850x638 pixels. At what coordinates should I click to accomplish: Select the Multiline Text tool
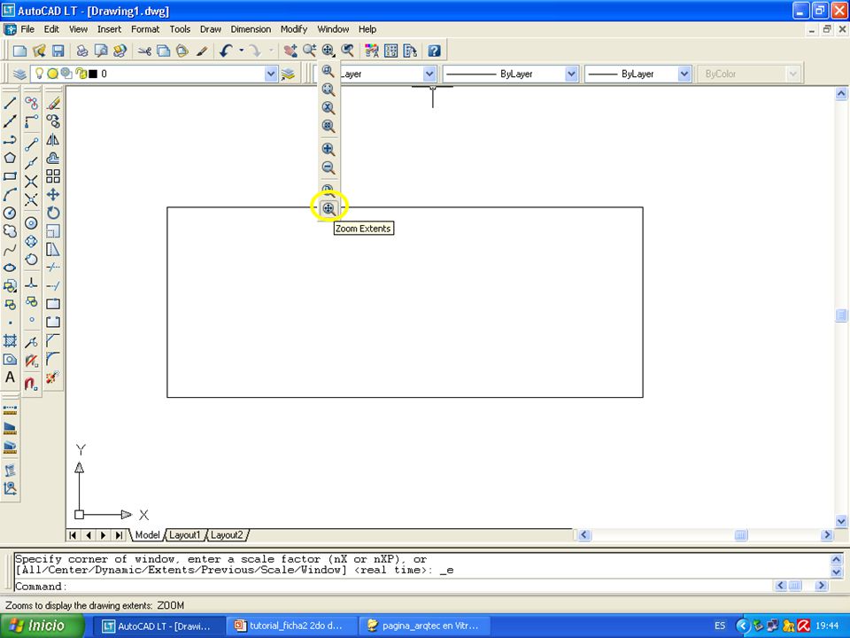point(10,377)
